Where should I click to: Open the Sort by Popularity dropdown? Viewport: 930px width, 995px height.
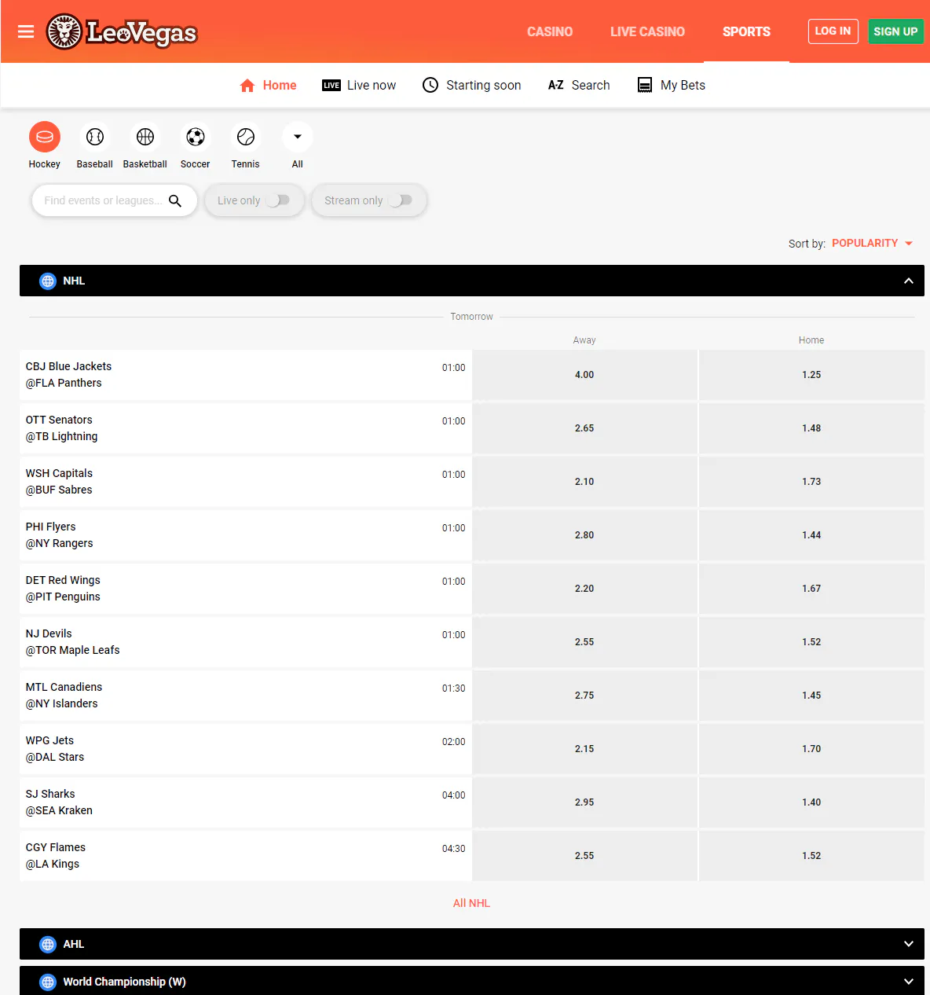pos(872,243)
